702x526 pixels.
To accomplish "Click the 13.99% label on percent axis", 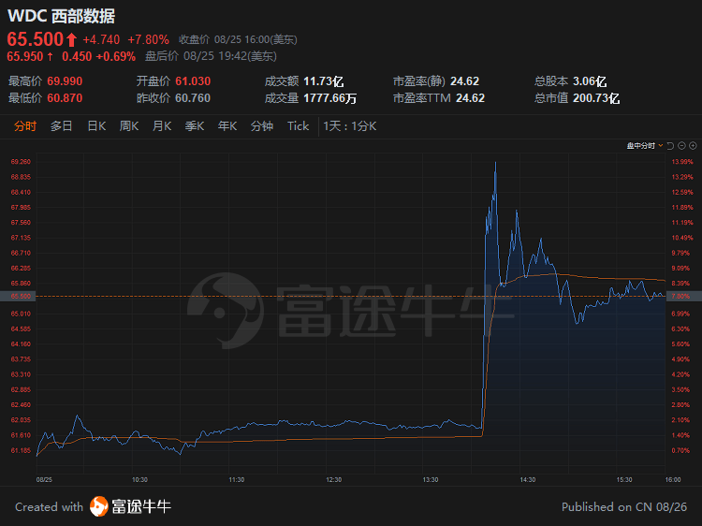I will point(682,162).
